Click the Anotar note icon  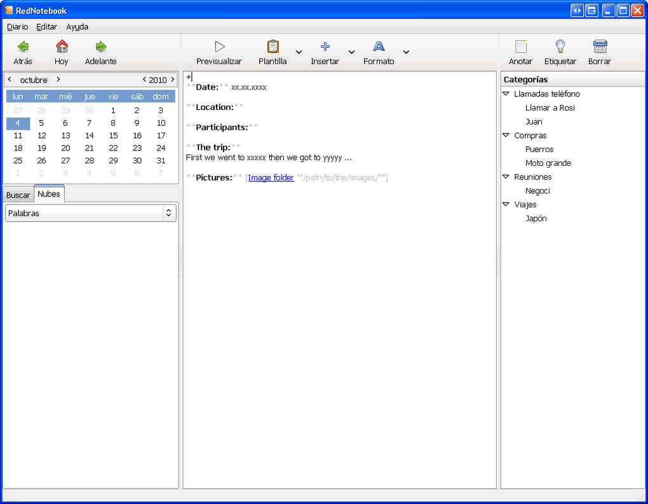520,46
